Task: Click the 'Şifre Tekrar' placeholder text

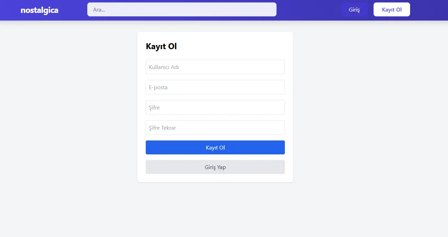Action: [162, 128]
